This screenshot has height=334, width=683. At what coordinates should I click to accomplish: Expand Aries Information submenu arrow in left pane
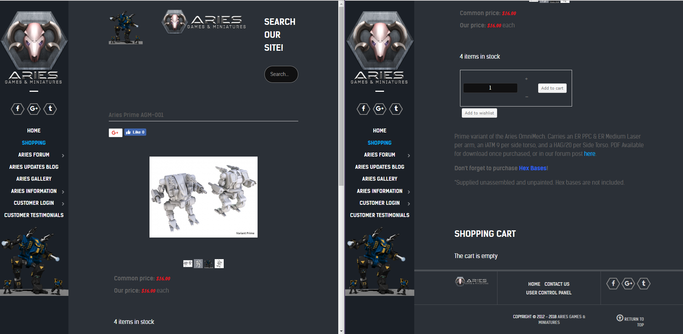63,192
